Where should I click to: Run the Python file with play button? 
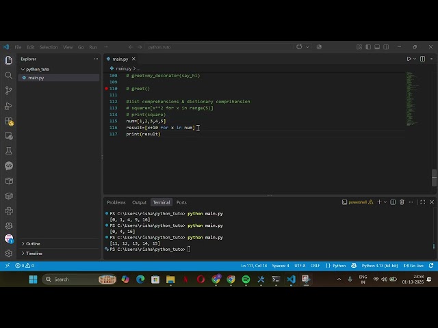(x=409, y=59)
